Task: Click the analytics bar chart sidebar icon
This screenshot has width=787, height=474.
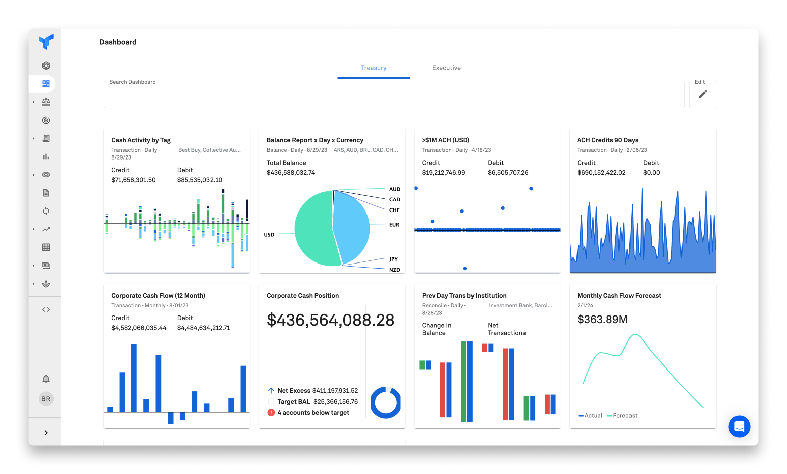Action: (46, 156)
